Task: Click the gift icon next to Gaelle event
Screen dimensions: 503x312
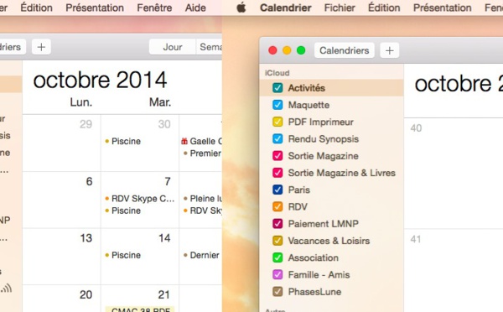Action: pos(184,141)
